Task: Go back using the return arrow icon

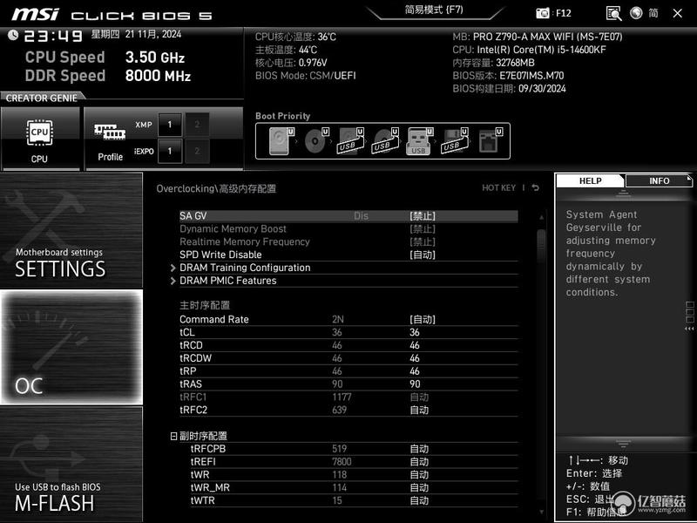Action: 536,187
